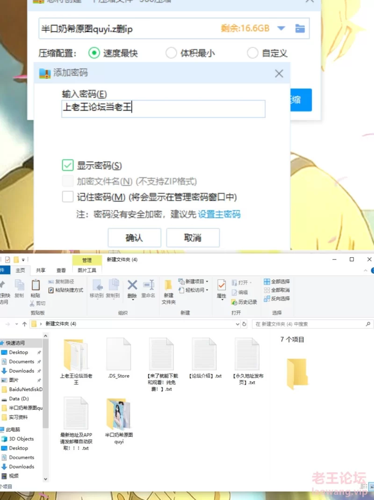This screenshot has width=374, height=500.
Task: Click the 重命名 ribbon icon
Action: [x=148, y=289]
